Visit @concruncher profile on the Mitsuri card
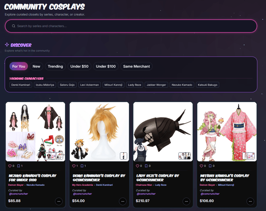 pyautogui.click(x=210, y=194)
